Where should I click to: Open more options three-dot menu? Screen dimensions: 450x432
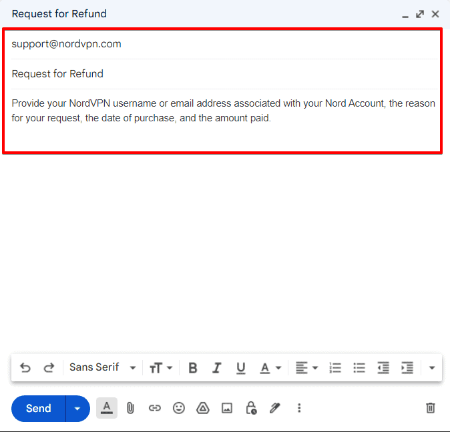(x=299, y=408)
